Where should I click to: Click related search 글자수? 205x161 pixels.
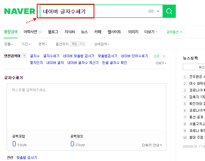(35, 56)
